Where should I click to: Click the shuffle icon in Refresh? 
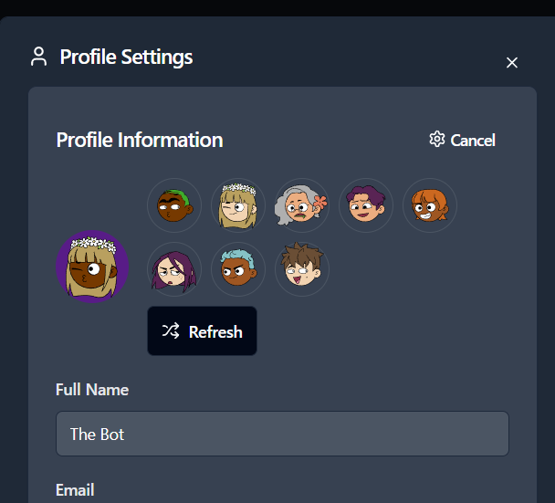[x=171, y=331]
